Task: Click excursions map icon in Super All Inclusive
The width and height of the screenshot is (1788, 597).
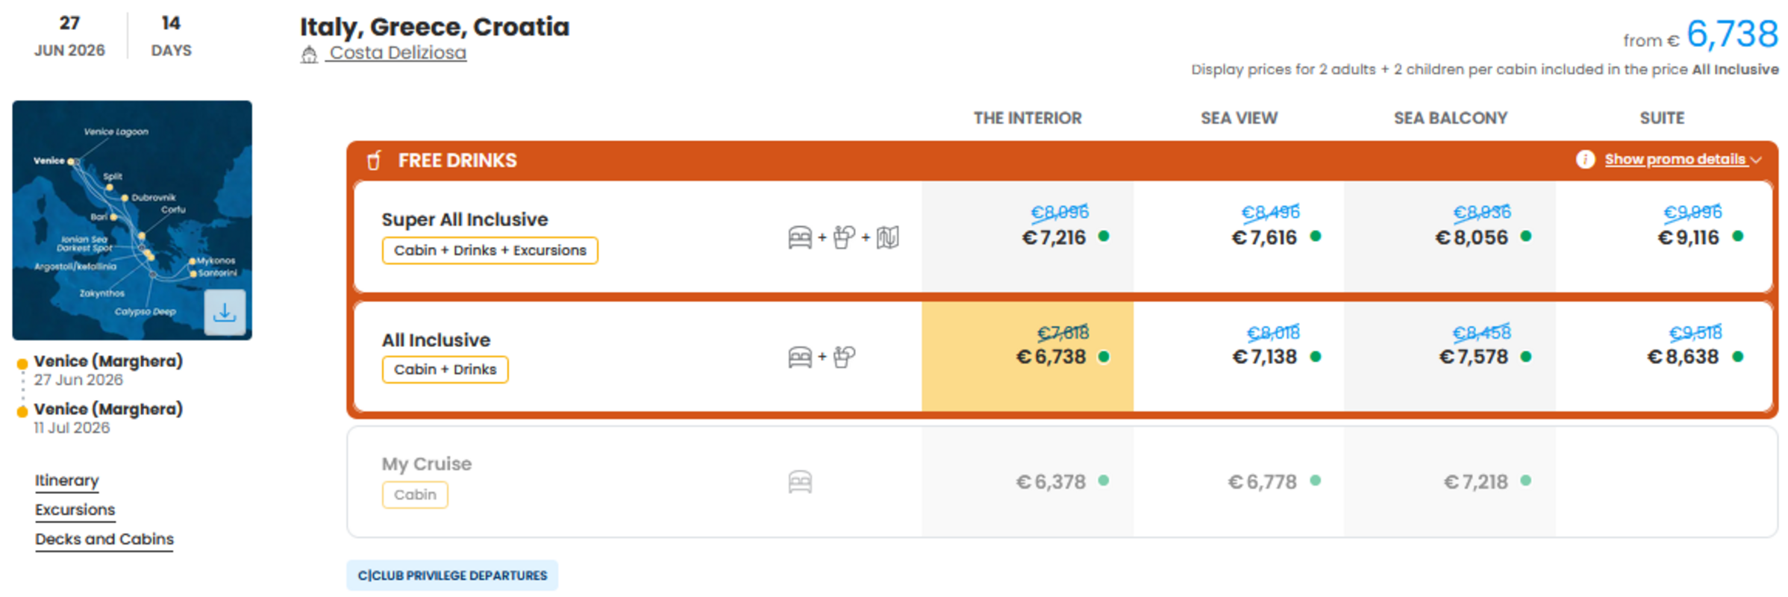Action: click(887, 238)
